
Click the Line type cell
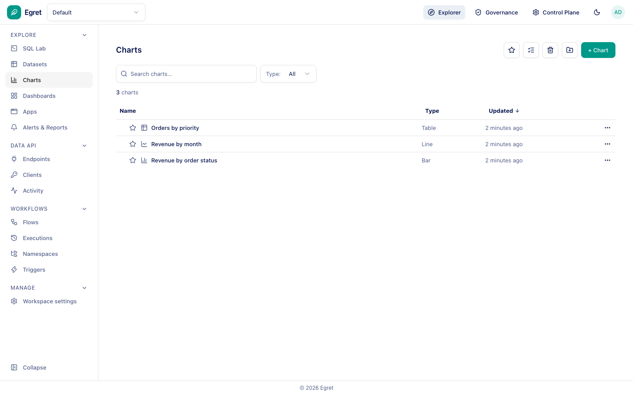click(x=427, y=144)
